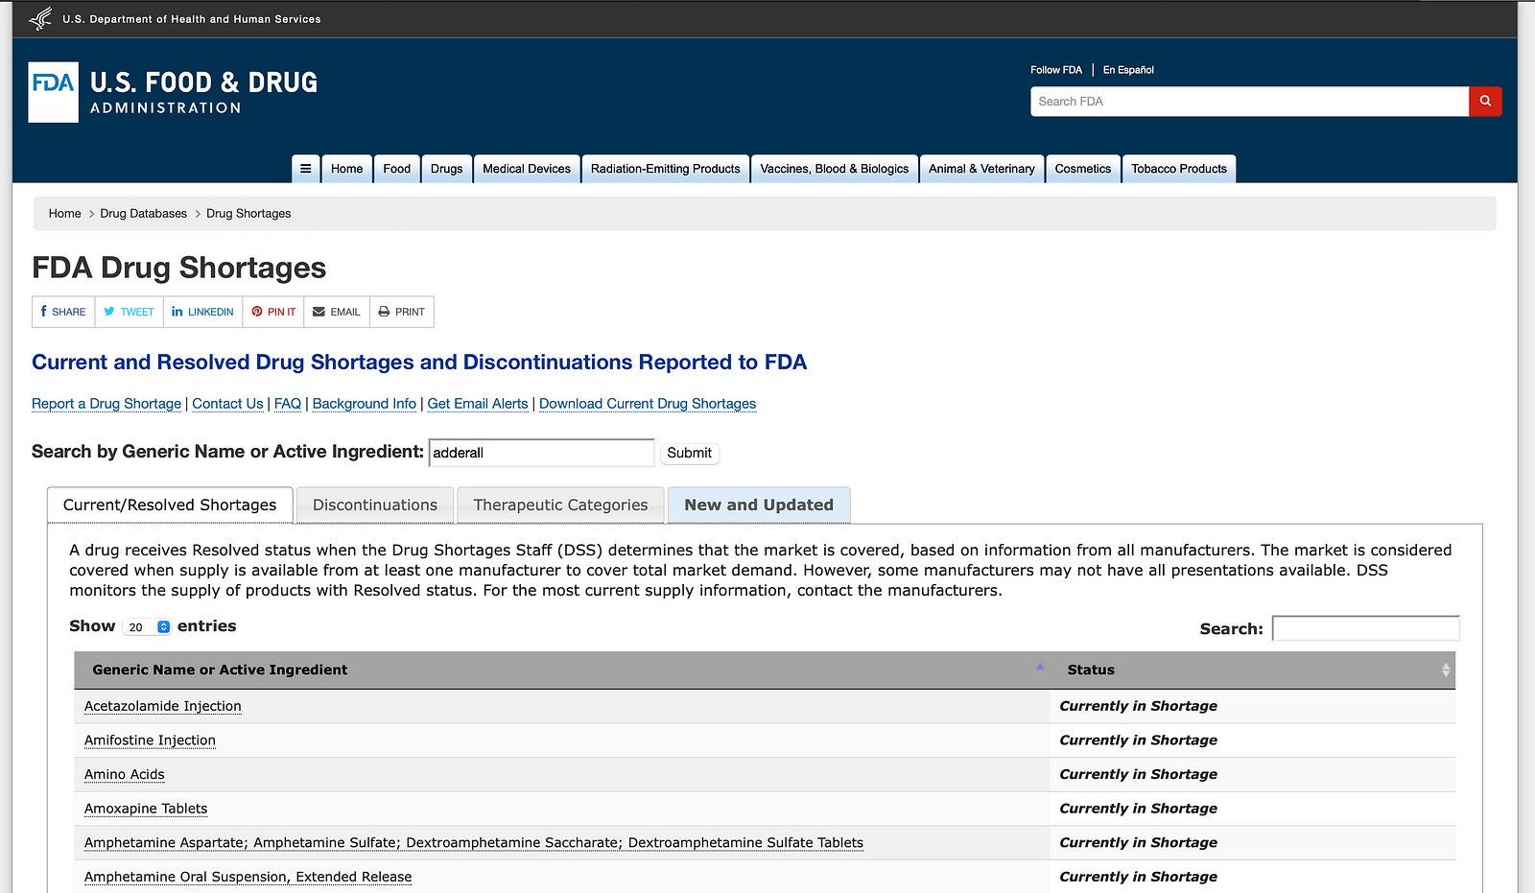Viewport: 1535px width, 893px height.
Task: Open Acetazolamide Injection shortage details
Action: tap(163, 707)
